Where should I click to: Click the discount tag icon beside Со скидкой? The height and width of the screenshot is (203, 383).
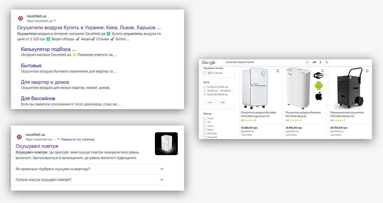209,73
